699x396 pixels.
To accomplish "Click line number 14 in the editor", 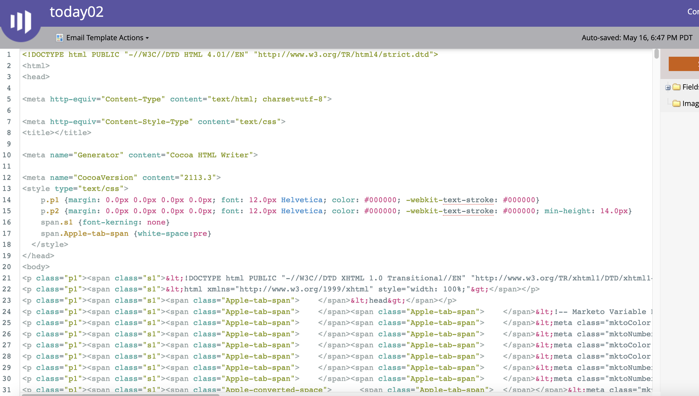I will [7, 200].
